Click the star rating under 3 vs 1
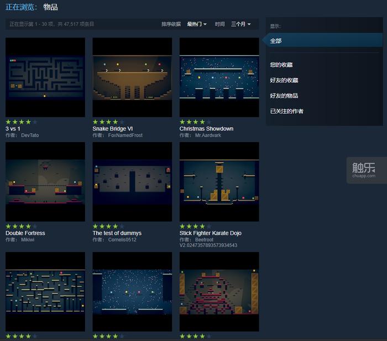The width and height of the screenshot is (387, 341). [22, 122]
